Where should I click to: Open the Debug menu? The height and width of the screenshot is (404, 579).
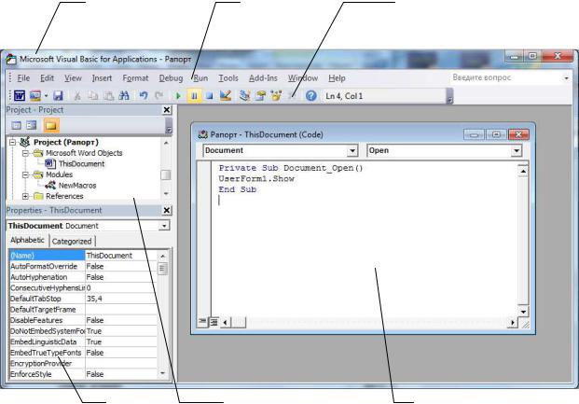point(171,78)
